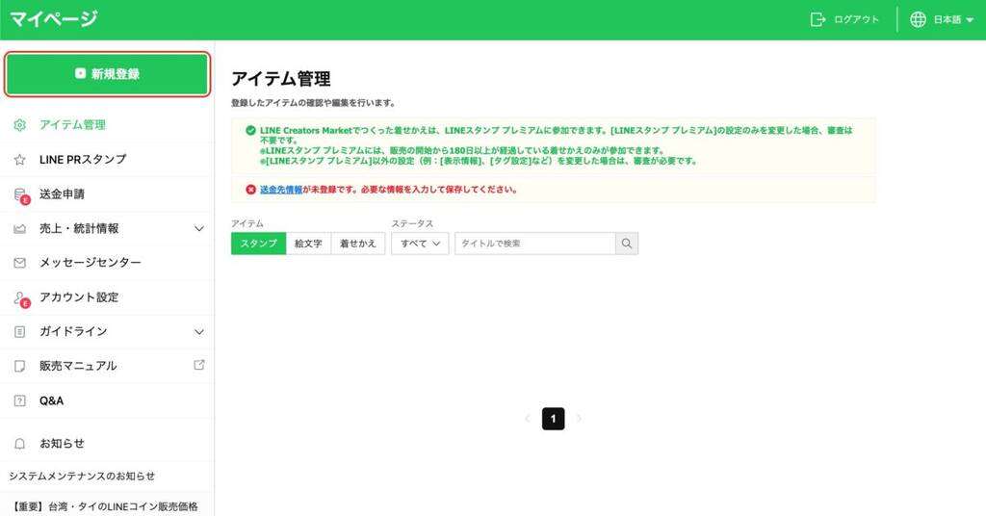
Task: Open お知らせ heading in the sidebar
Action: click(62, 443)
